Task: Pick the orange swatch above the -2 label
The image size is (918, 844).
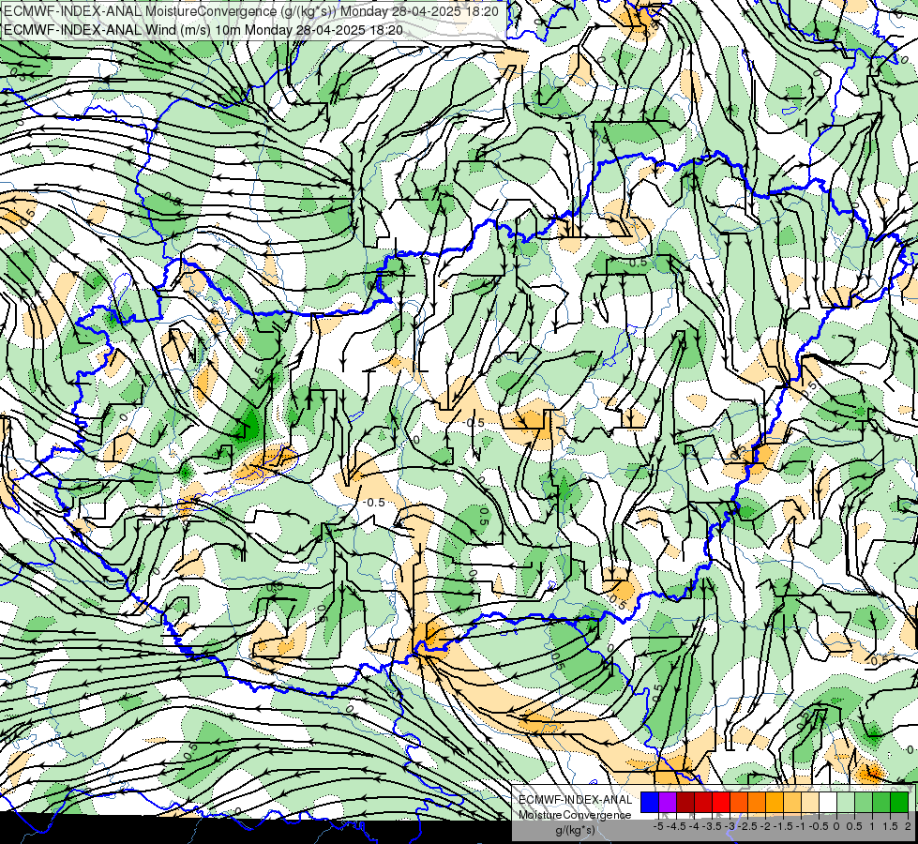Action: [757, 802]
